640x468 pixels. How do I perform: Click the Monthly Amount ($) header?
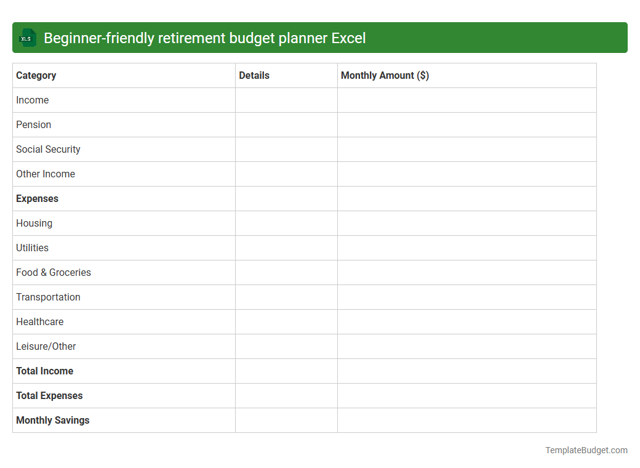[385, 75]
